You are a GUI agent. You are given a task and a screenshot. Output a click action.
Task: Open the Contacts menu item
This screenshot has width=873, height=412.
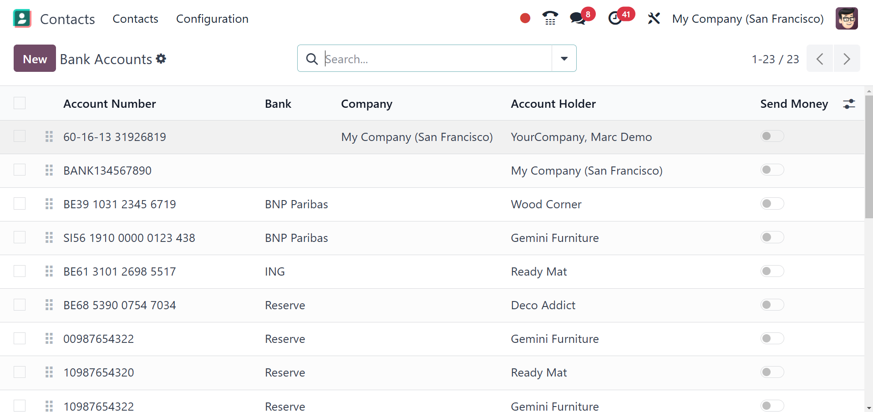[135, 19]
